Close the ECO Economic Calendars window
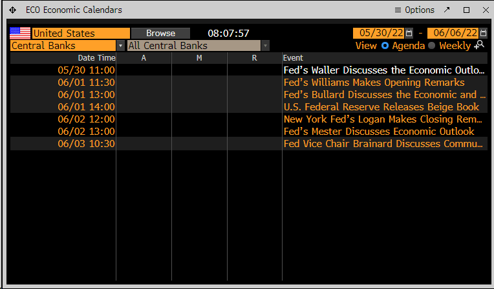The width and height of the screenshot is (494, 289). 486,10
